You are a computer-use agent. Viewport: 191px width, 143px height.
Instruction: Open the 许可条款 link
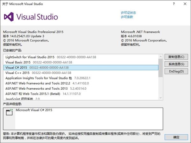click(x=127, y=17)
